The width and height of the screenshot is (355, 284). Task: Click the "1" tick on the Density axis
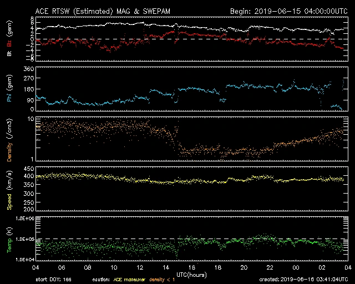(x=32, y=159)
